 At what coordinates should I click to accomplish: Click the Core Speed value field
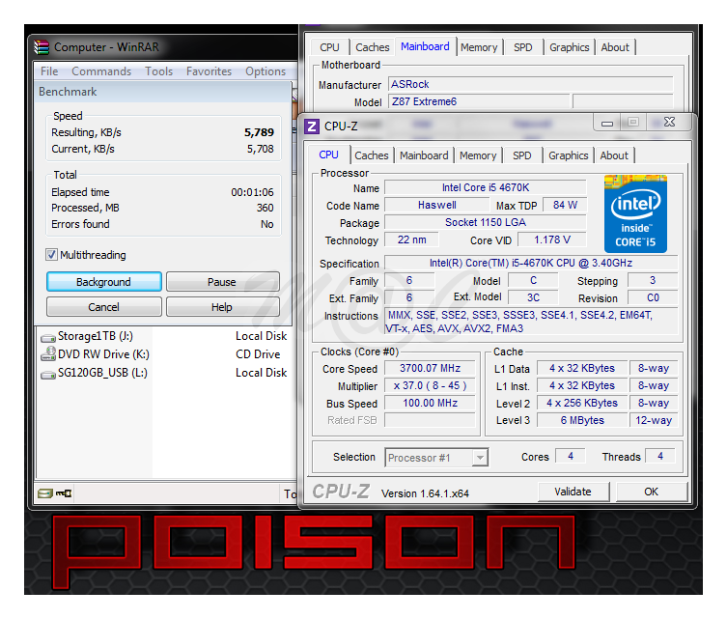[x=431, y=368]
